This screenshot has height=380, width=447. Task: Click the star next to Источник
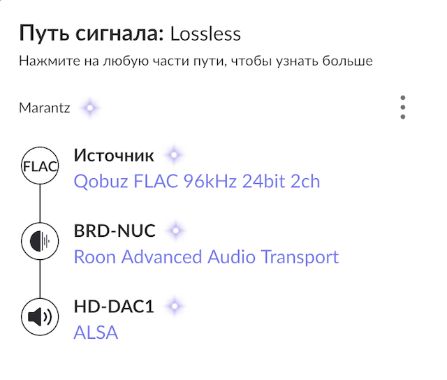pos(175,155)
